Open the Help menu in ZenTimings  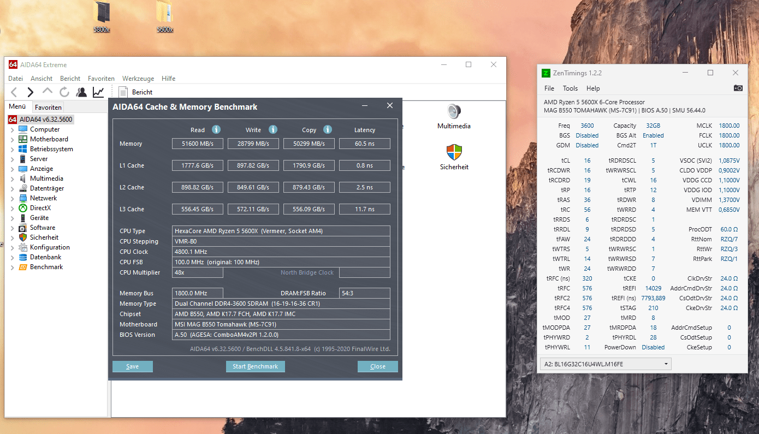[593, 88]
